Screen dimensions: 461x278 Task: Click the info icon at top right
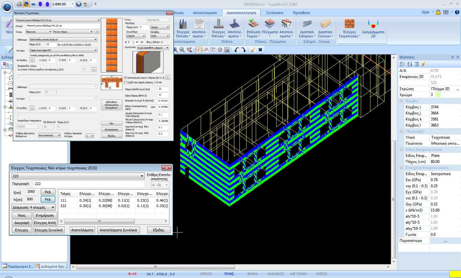457,12
